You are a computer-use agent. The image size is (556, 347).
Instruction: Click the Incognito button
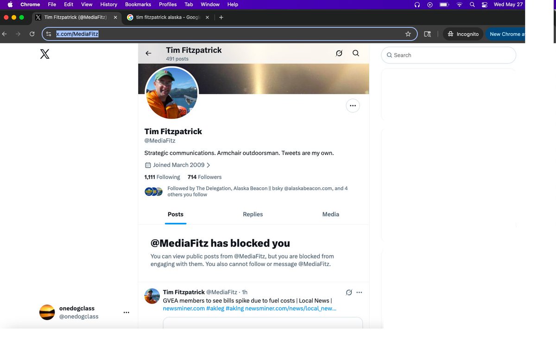point(463,34)
